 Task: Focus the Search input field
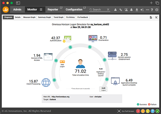[x=98, y=10]
